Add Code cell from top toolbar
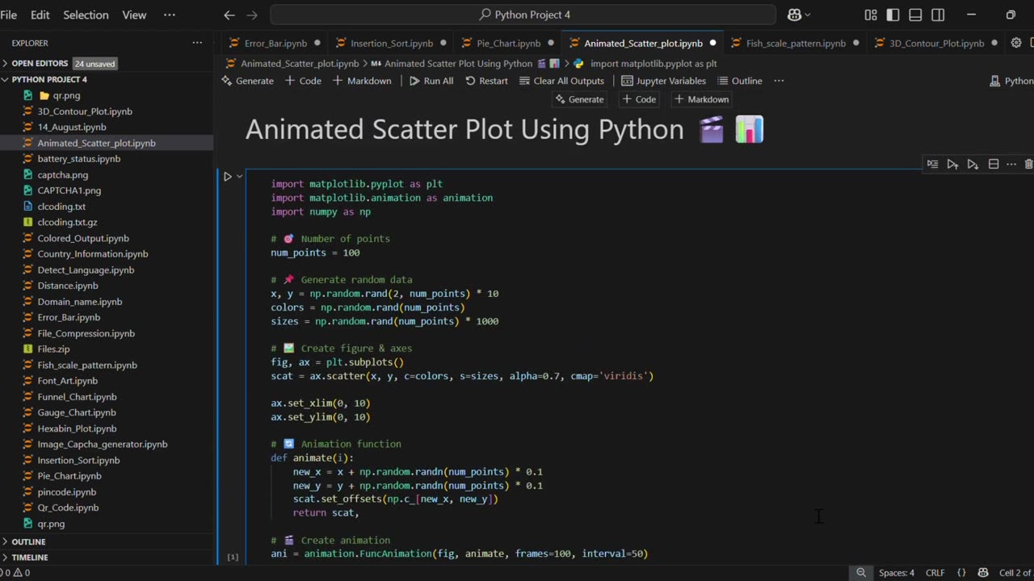Screen dimensions: 1034x581 coord(303,81)
